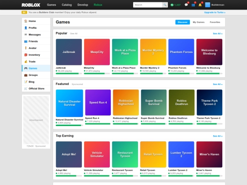Open the Builderman avatar icon
The image size is (247, 185).
pyautogui.click(x=208, y=5)
